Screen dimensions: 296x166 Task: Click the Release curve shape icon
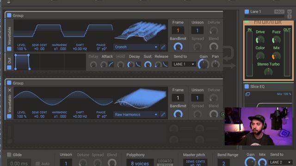[166, 65]
